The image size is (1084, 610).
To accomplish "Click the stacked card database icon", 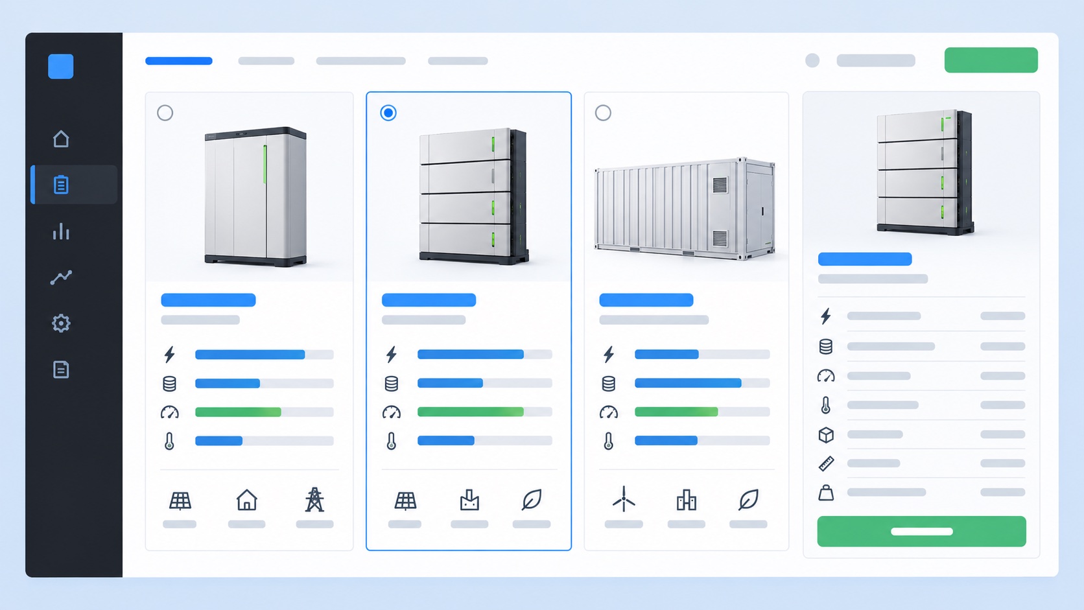I will pos(391,384).
